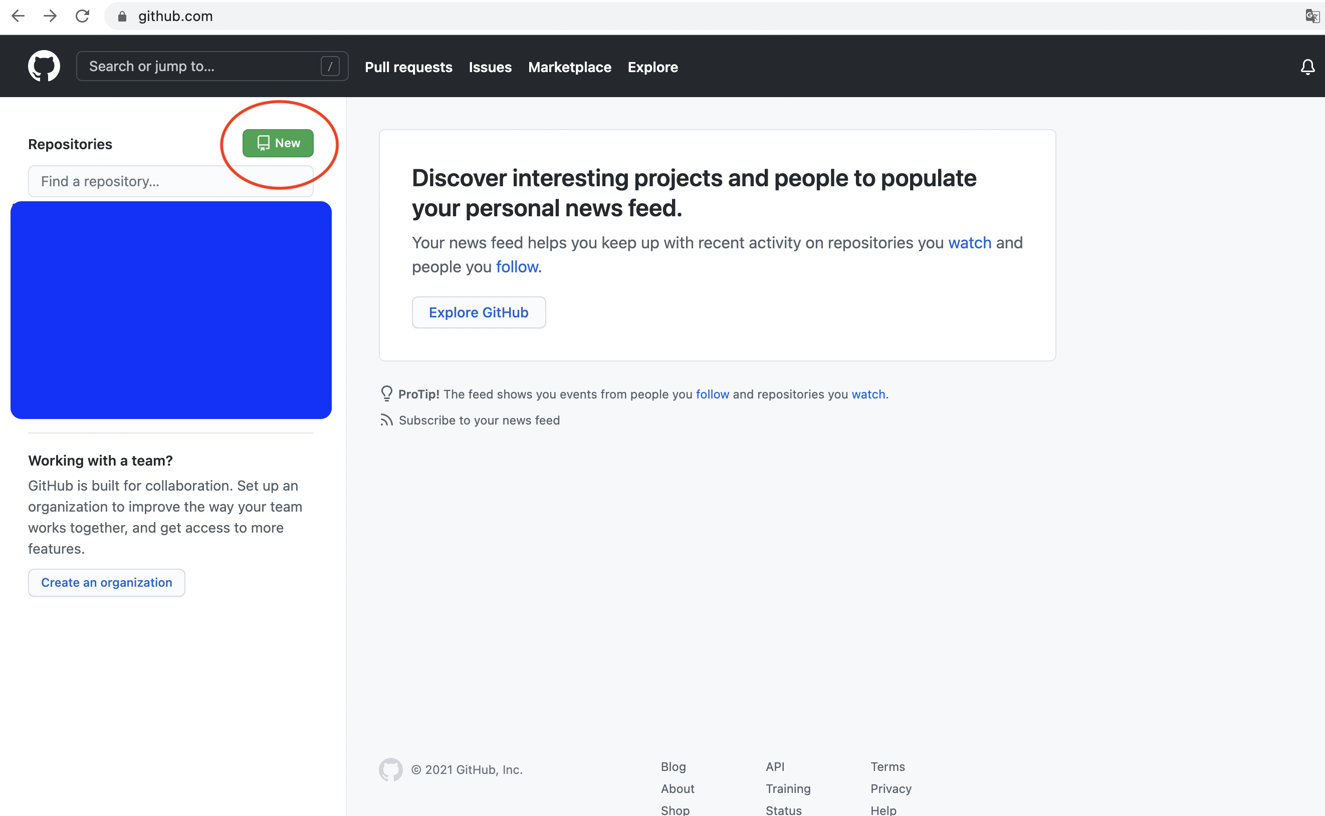The height and width of the screenshot is (816, 1325).
Task: Click the Google Translate icon in the toolbar
Action: (1311, 16)
